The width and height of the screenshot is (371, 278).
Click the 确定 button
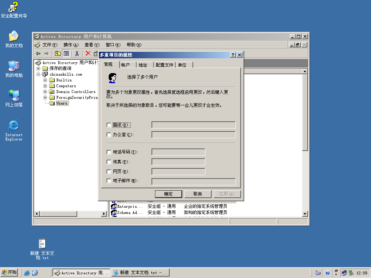[168, 194]
